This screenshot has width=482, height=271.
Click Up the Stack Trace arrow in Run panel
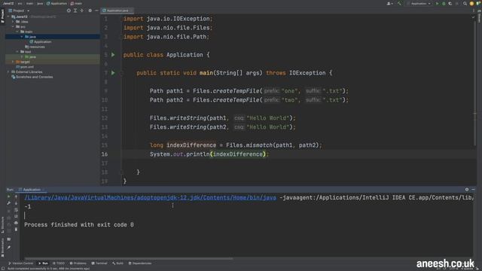point(17,196)
